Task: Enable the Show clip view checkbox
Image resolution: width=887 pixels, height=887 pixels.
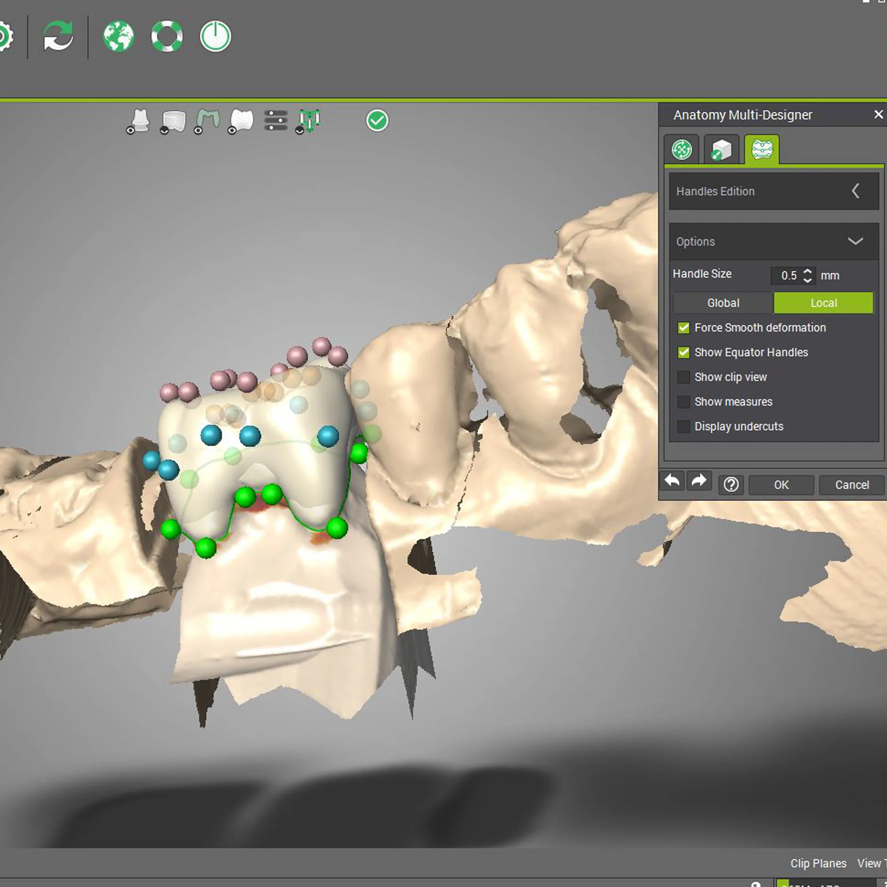Action: (x=683, y=377)
